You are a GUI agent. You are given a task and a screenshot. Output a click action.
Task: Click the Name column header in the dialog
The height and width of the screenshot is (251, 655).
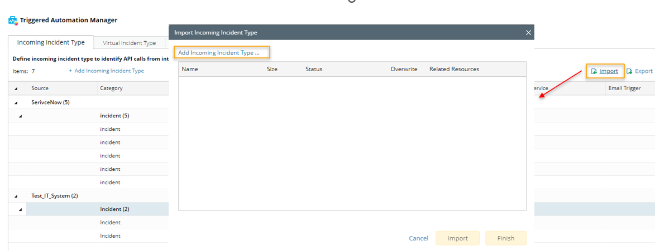pyautogui.click(x=190, y=70)
